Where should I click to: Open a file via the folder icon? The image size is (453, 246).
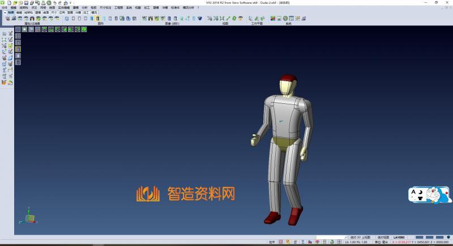pos(15,3)
